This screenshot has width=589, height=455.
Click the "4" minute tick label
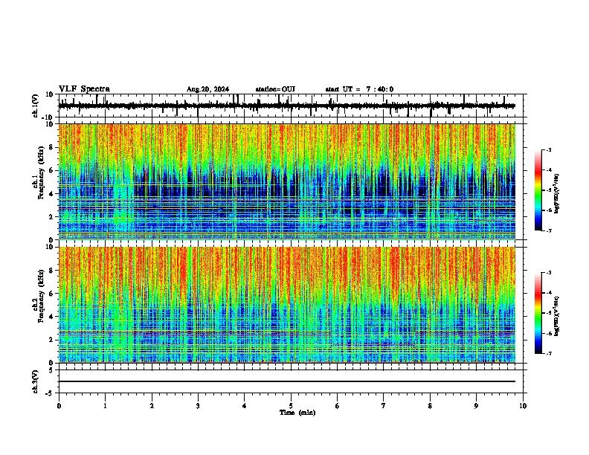245,406
